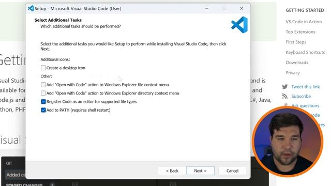Click the GIT label in background screenshot

pyautogui.click(x=9, y=163)
